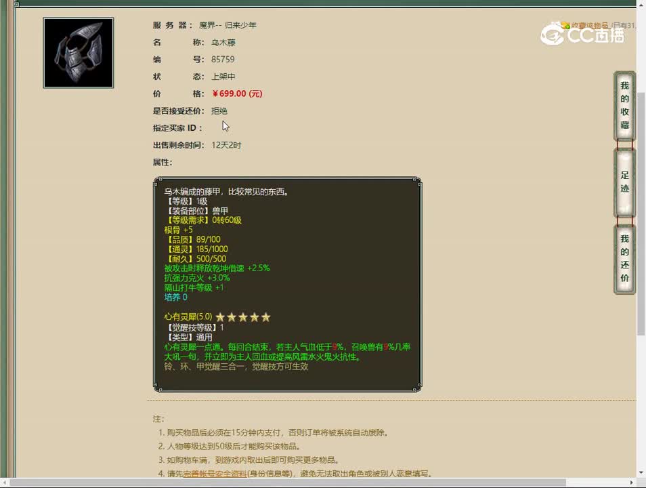Switch to the 足迹 sidebar tab
Screen dimensions: 646x488
click(624, 181)
